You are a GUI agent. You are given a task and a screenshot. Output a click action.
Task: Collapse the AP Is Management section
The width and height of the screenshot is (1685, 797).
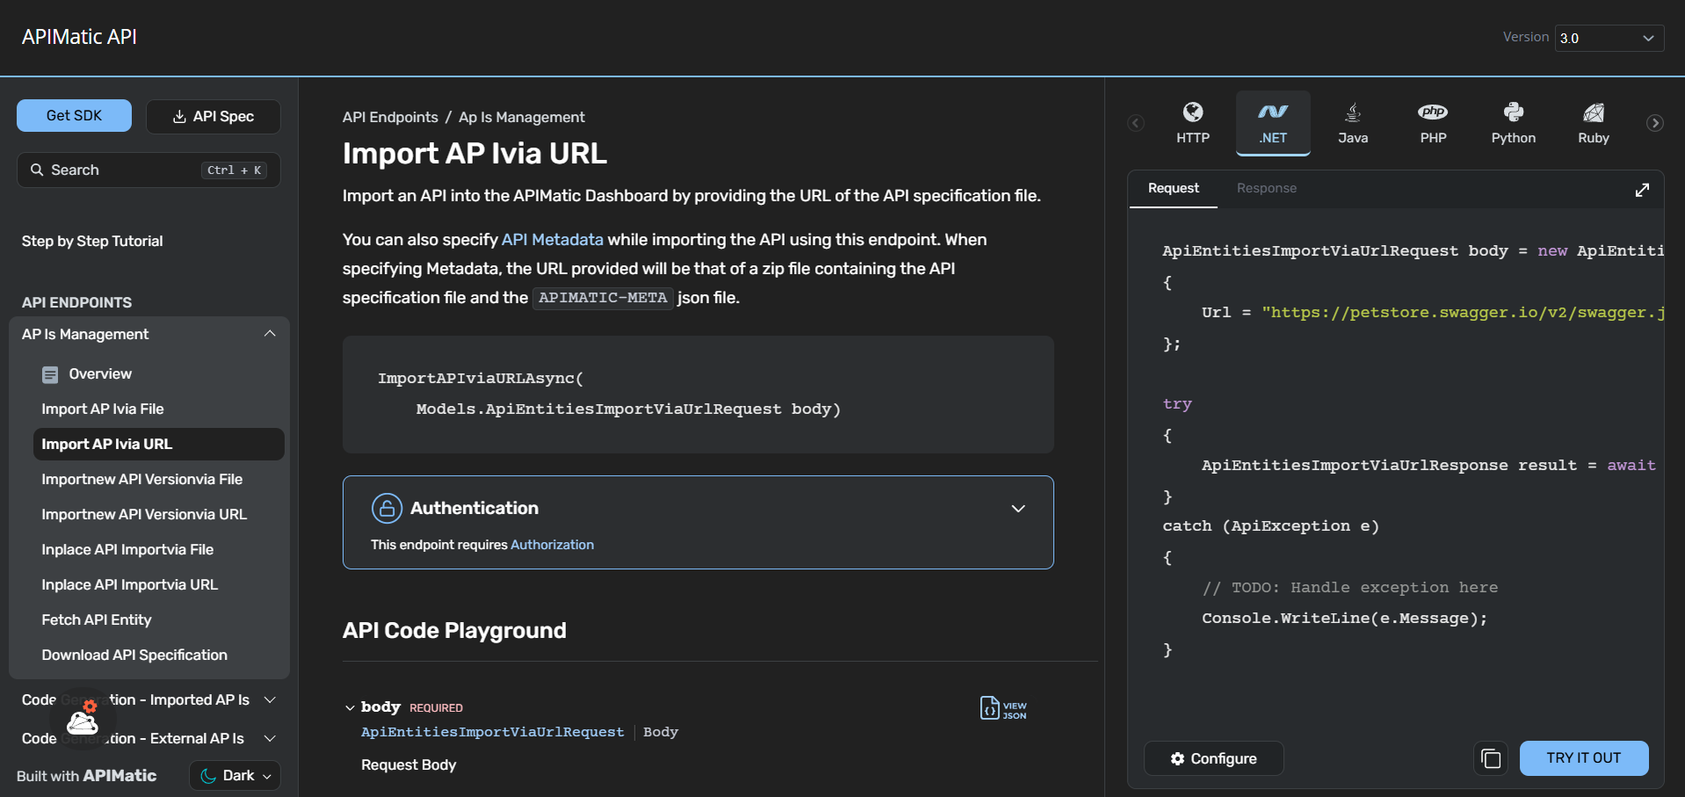(270, 334)
